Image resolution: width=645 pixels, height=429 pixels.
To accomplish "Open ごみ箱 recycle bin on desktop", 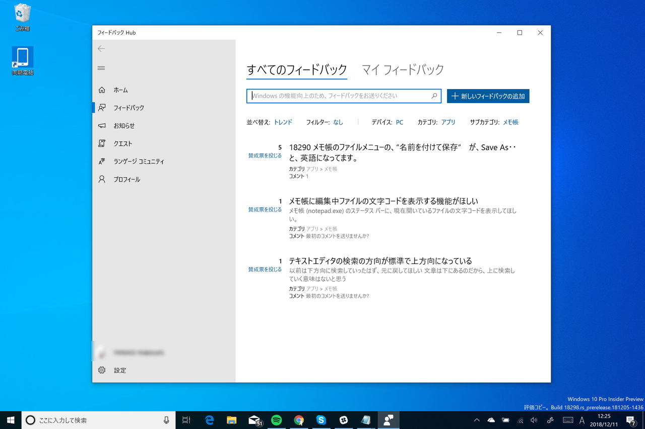I will (x=22, y=18).
